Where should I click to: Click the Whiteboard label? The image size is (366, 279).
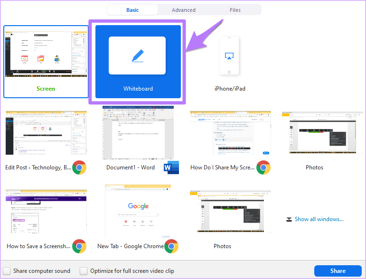[138, 89]
